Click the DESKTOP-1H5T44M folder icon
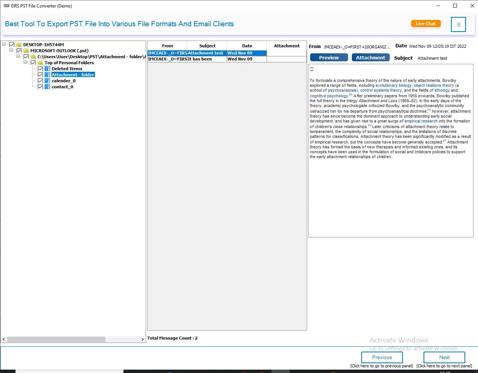The width and height of the screenshot is (478, 373). [x=19, y=45]
